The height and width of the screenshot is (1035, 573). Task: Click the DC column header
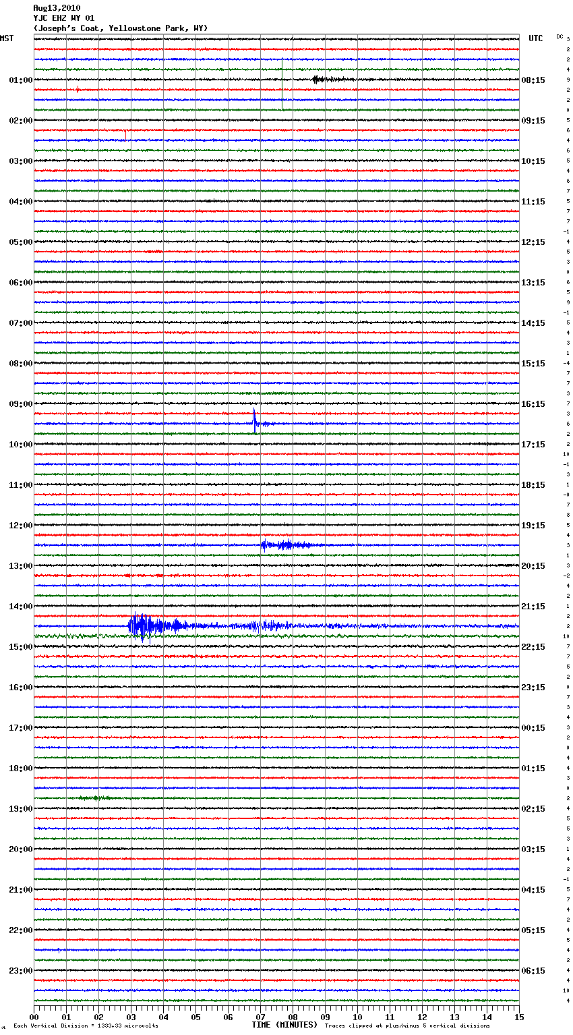[560, 36]
